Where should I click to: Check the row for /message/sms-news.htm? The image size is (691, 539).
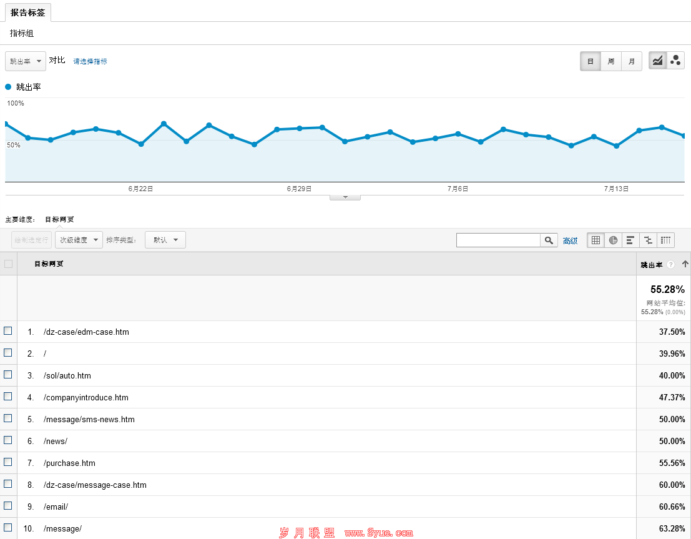click(8, 418)
